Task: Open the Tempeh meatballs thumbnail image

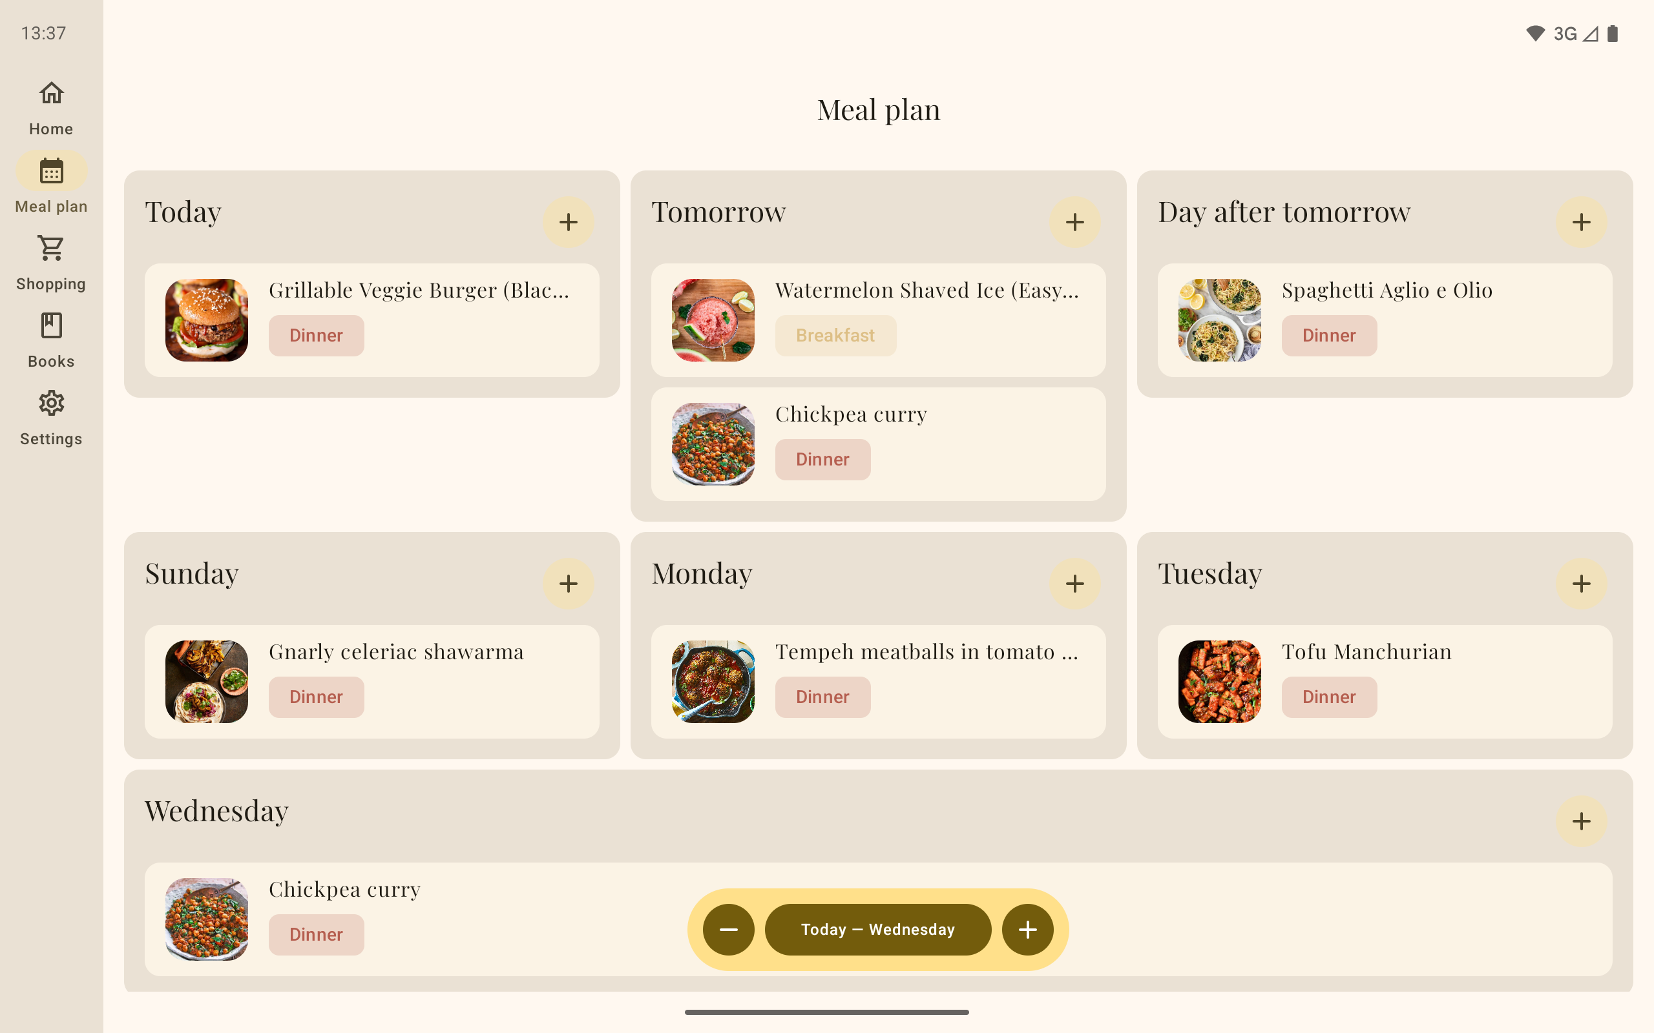Action: 713,681
